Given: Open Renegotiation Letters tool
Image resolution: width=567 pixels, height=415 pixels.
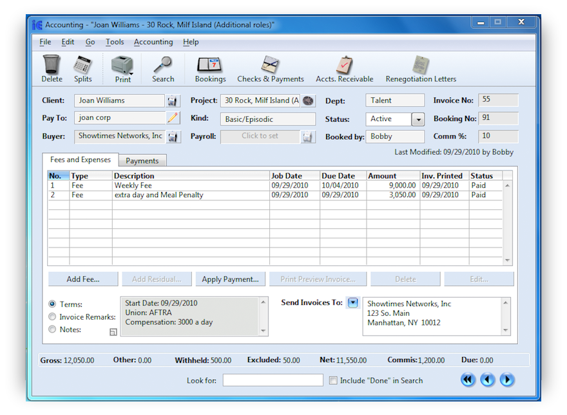Looking at the screenshot, I should pyautogui.click(x=421, y=65).
